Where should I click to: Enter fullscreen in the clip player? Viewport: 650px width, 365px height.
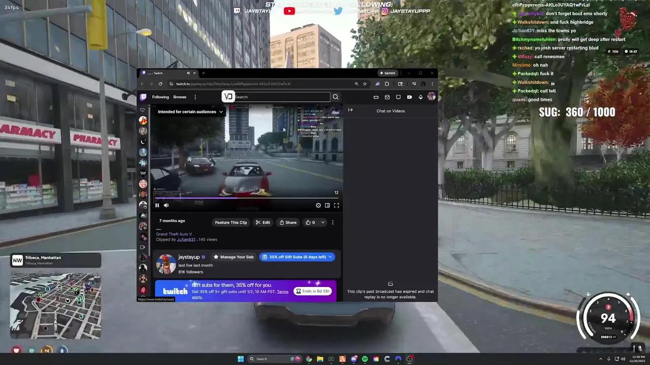coord(337,205)
